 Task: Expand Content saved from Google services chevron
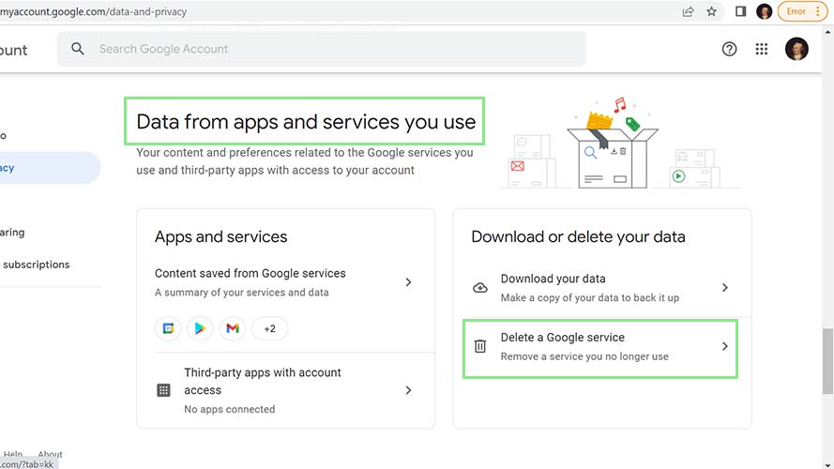pos(408,281)
